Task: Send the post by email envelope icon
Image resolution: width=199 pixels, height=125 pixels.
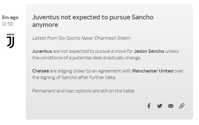Action: click(x=171, y=106)
